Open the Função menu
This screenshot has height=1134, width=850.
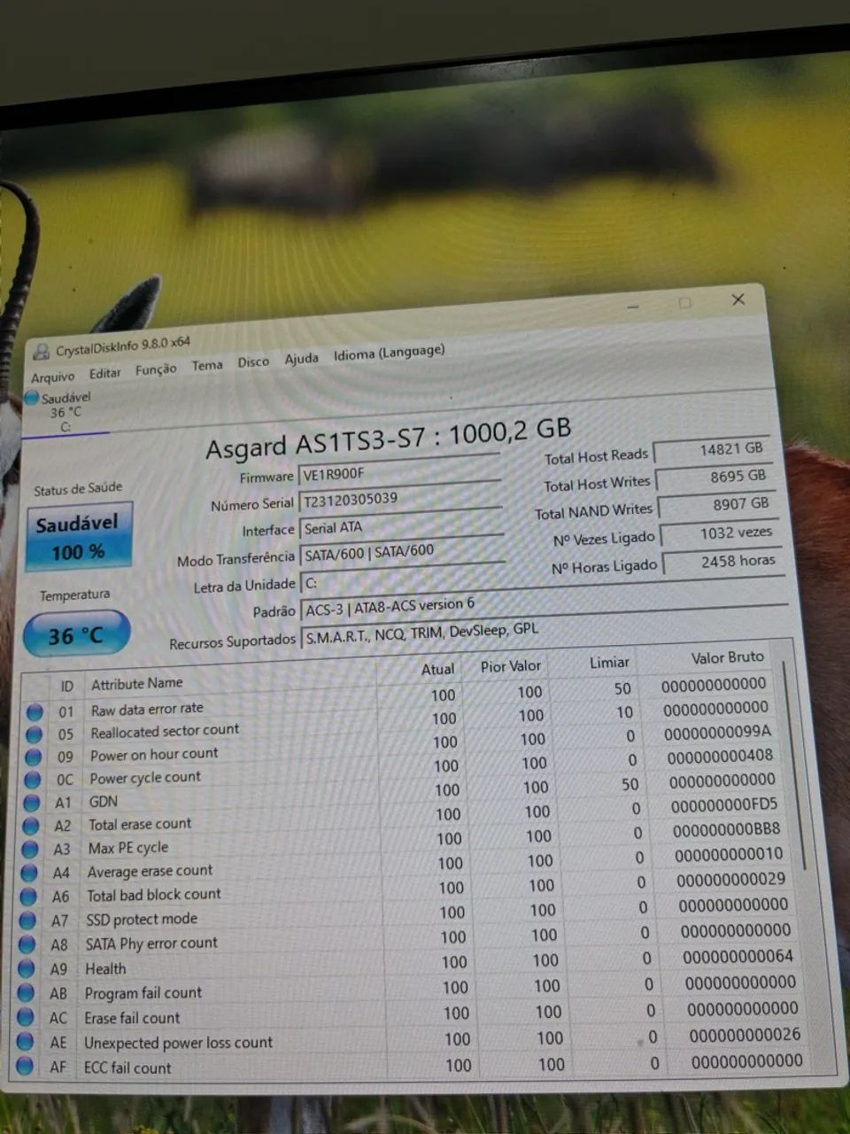click(156, 369)
